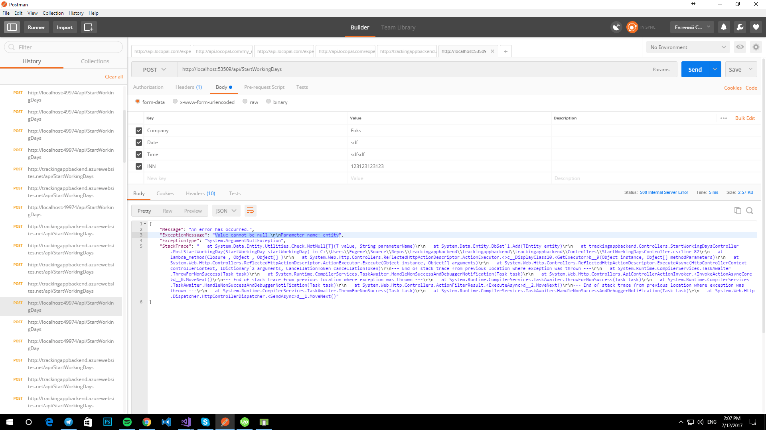Viewport: 766px width, 430px height.
Task: Open the POST method dropdown
Action: click(154, 69)
